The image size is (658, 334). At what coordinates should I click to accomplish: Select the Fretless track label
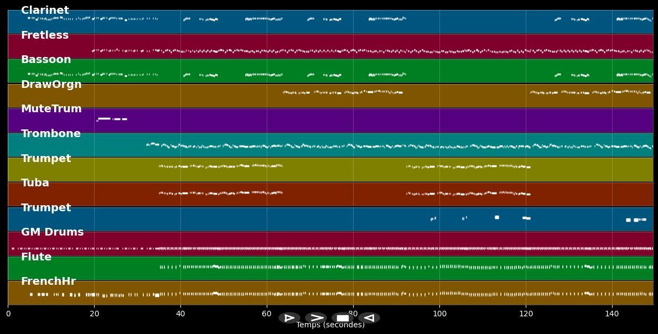coord(45,35)
